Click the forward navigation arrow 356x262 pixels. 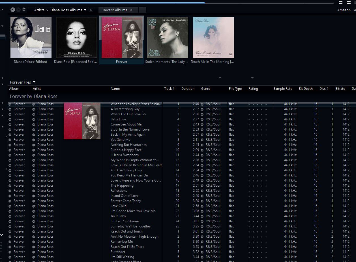[x=18, y=10]
